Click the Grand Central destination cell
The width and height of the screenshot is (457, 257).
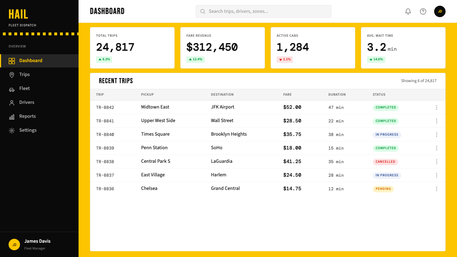pos(225,188)
